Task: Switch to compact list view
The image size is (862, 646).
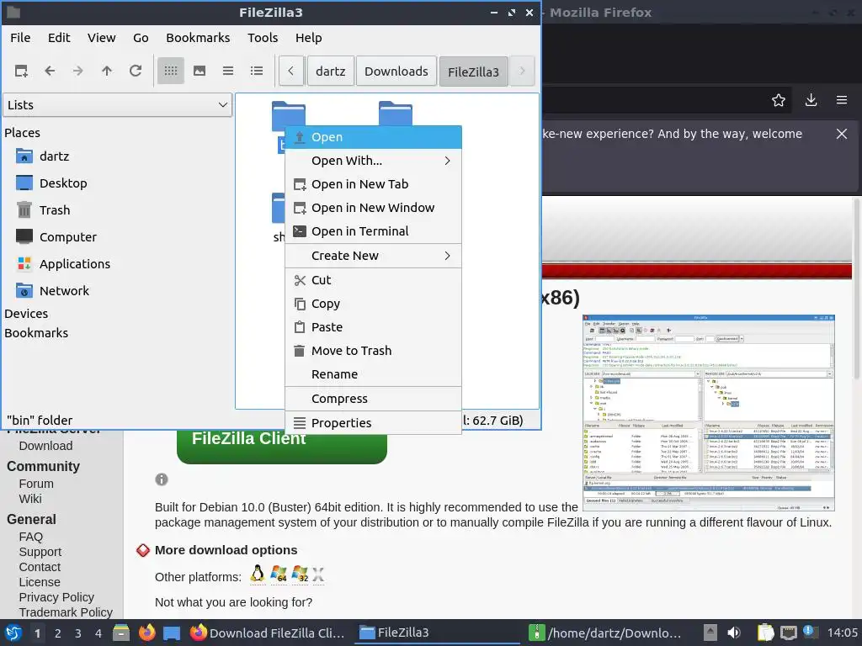Action: pos(228,71)
